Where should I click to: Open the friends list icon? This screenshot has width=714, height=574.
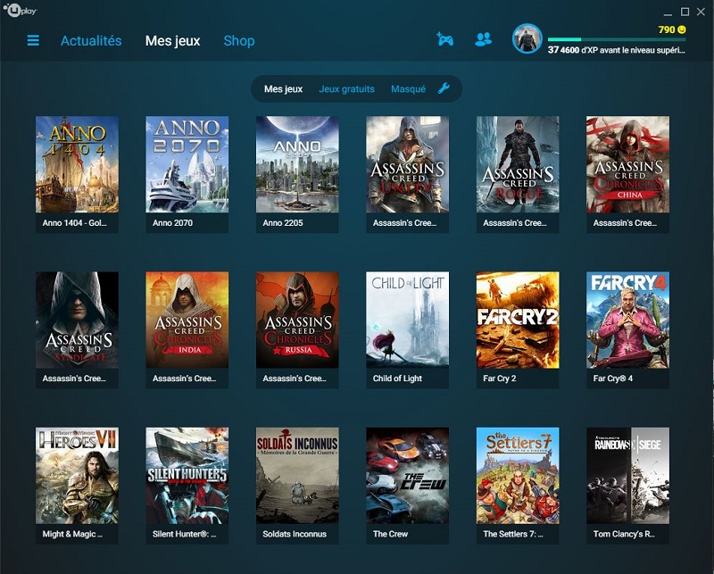click(x=483, y=39)
